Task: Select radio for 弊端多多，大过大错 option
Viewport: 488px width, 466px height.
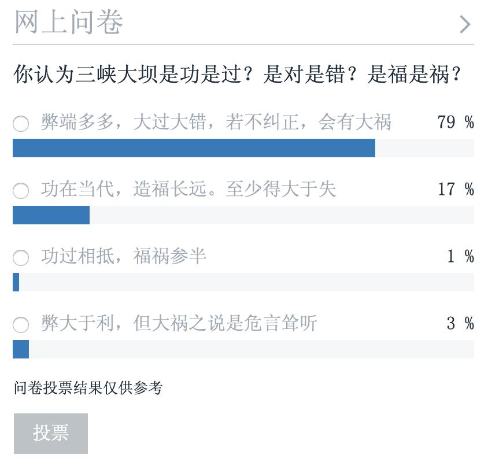Action: click(x=21, y=124)
